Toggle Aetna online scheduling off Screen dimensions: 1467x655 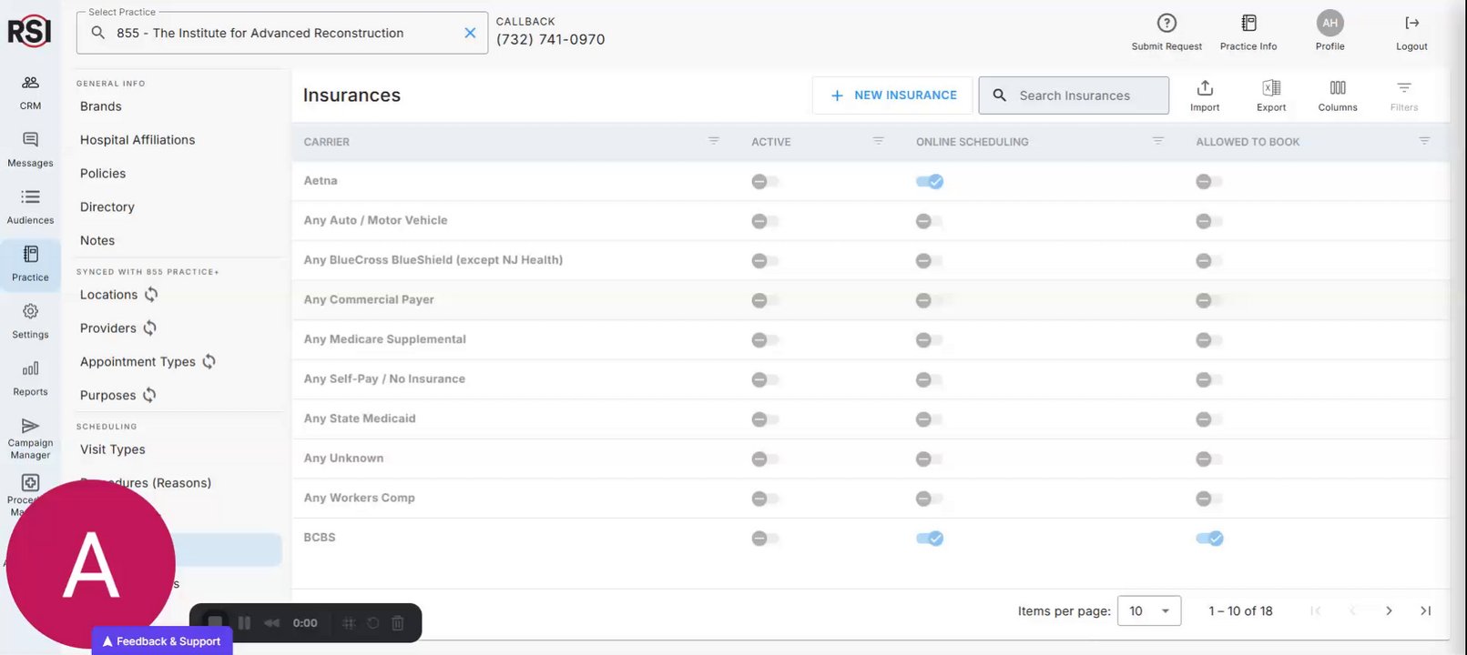click(930, 182)
